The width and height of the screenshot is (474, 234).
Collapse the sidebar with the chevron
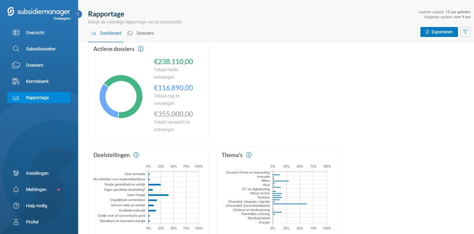pyautogui.click(x=78, y=14)
